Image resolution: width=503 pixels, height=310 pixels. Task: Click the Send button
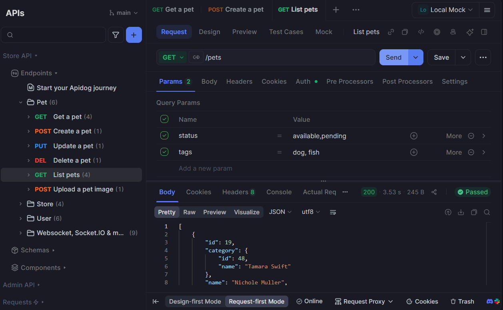(x=393, y=57)
